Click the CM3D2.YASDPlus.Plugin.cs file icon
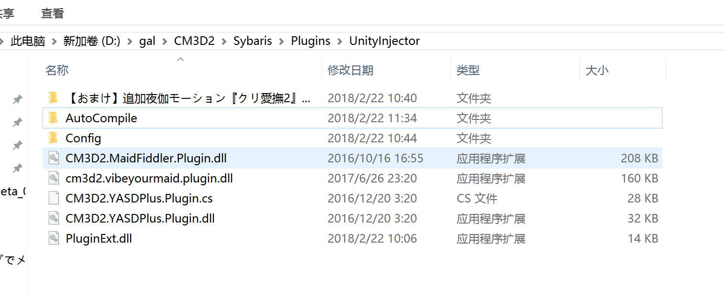The height and width of the screenshot is (298, 724). 54,198
